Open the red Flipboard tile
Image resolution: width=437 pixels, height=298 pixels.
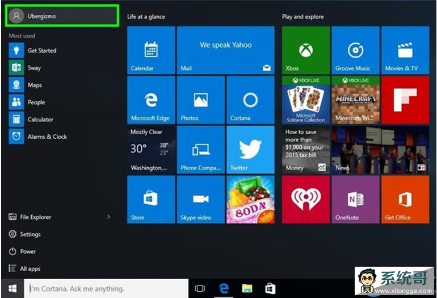point(405,100)
